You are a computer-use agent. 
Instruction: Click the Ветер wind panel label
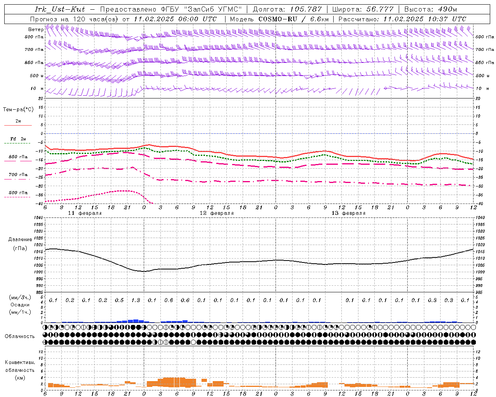tap(36, 29)
